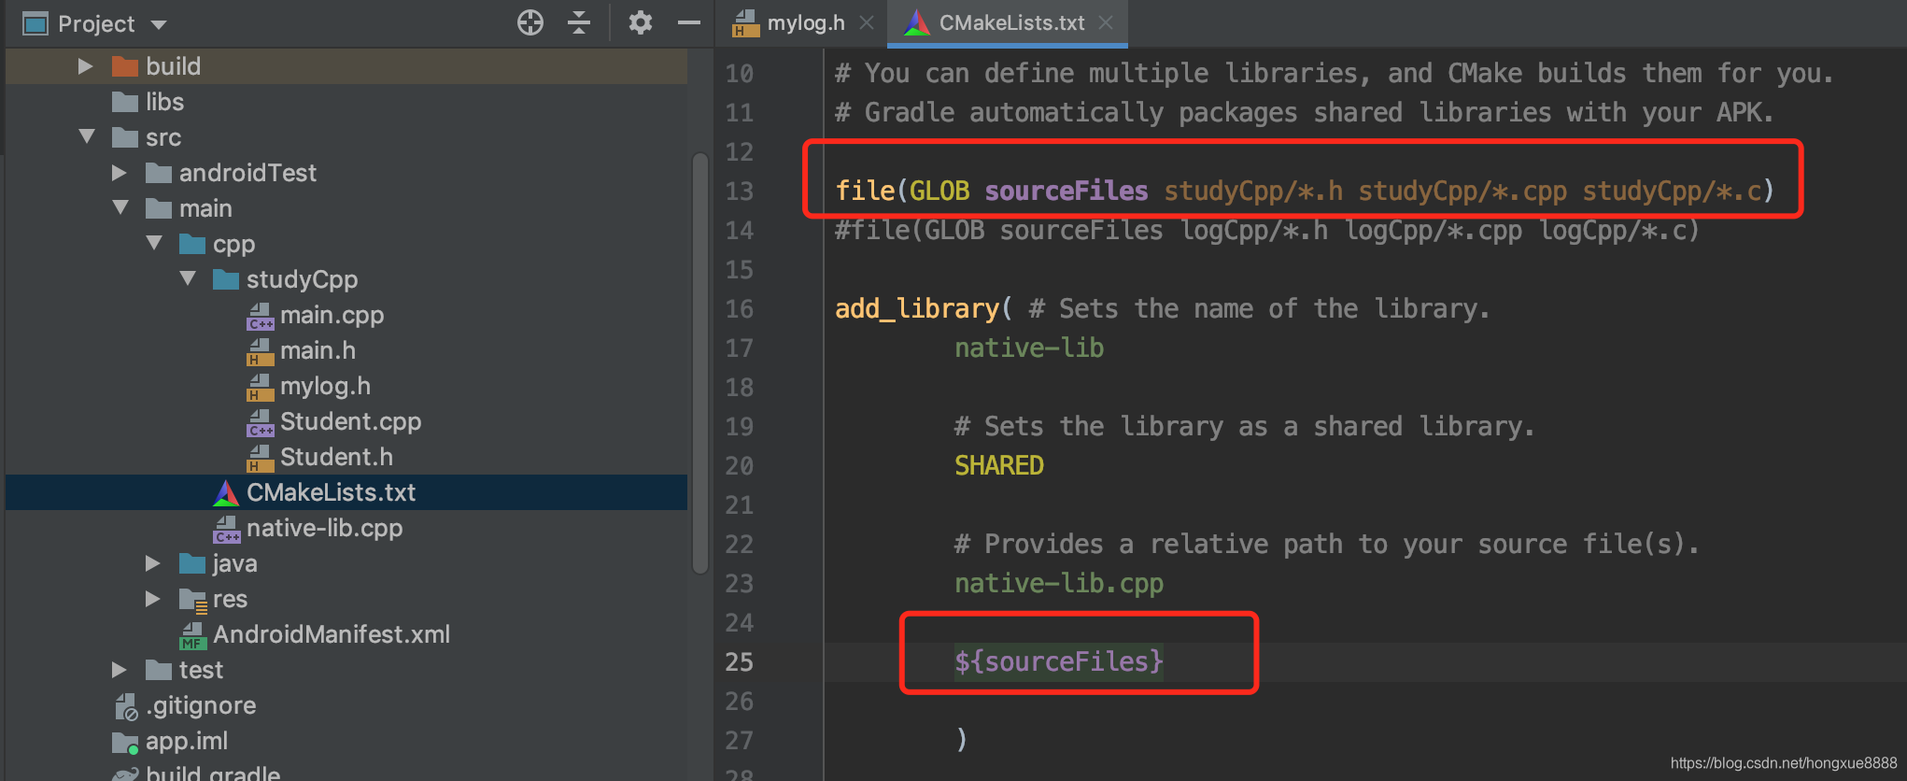This screenshot has width=1907, height=781.
Task: Select the studyCpp folder
Action: (346, 279)
